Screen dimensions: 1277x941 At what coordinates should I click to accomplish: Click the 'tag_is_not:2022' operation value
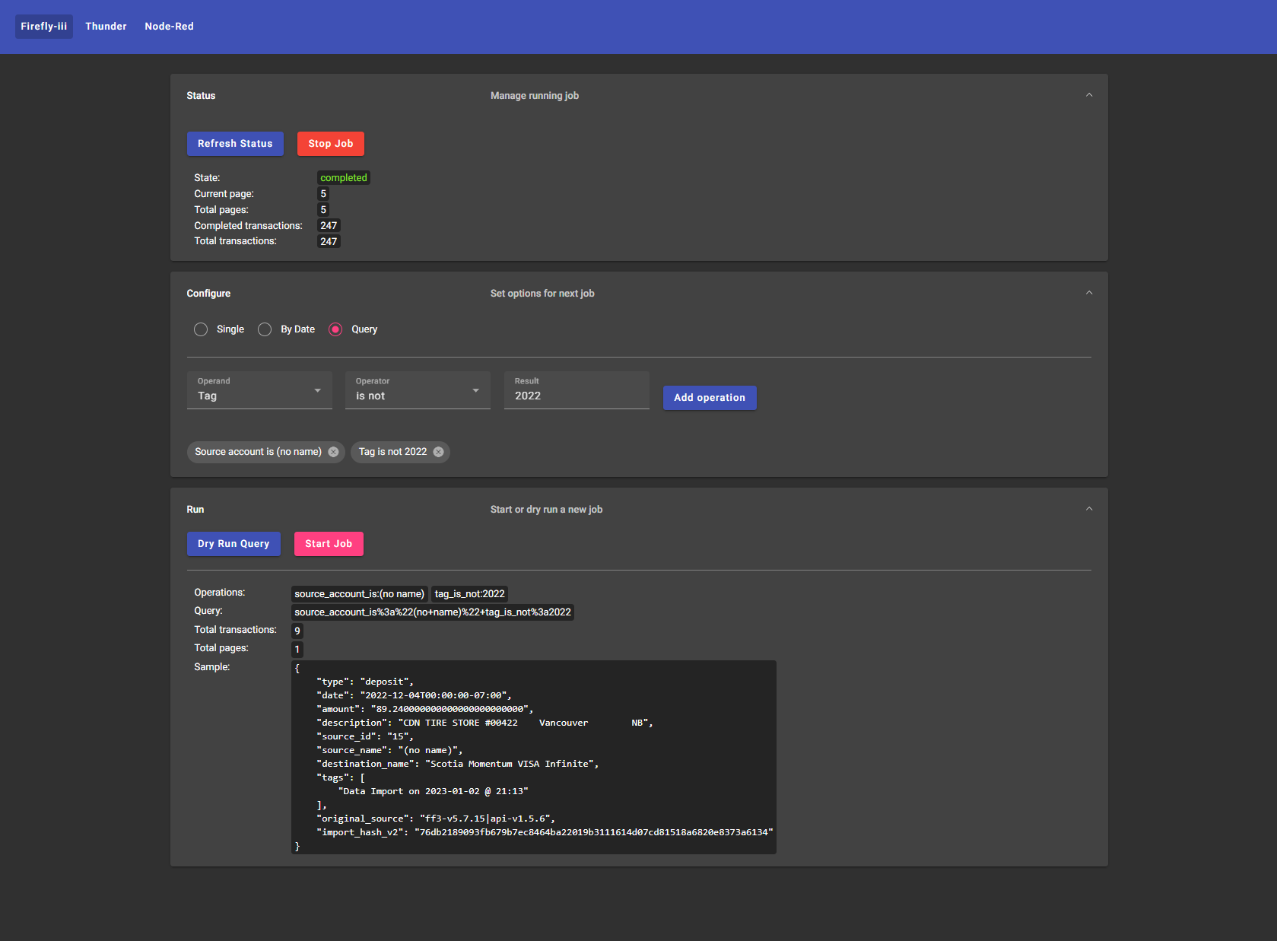point(469,594)
